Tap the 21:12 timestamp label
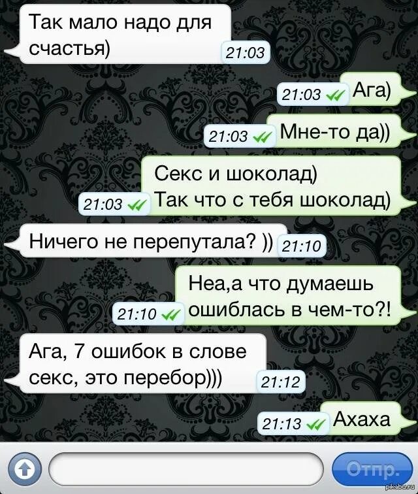Viewport: 418px width, 494px height. click(x=280, y=383)
